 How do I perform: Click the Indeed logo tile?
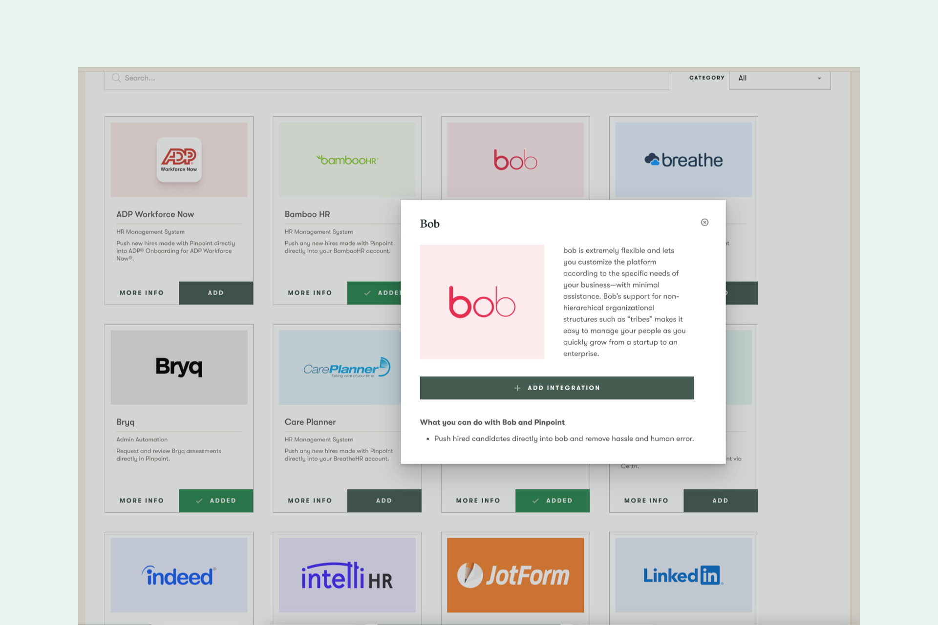coord(179,575)
